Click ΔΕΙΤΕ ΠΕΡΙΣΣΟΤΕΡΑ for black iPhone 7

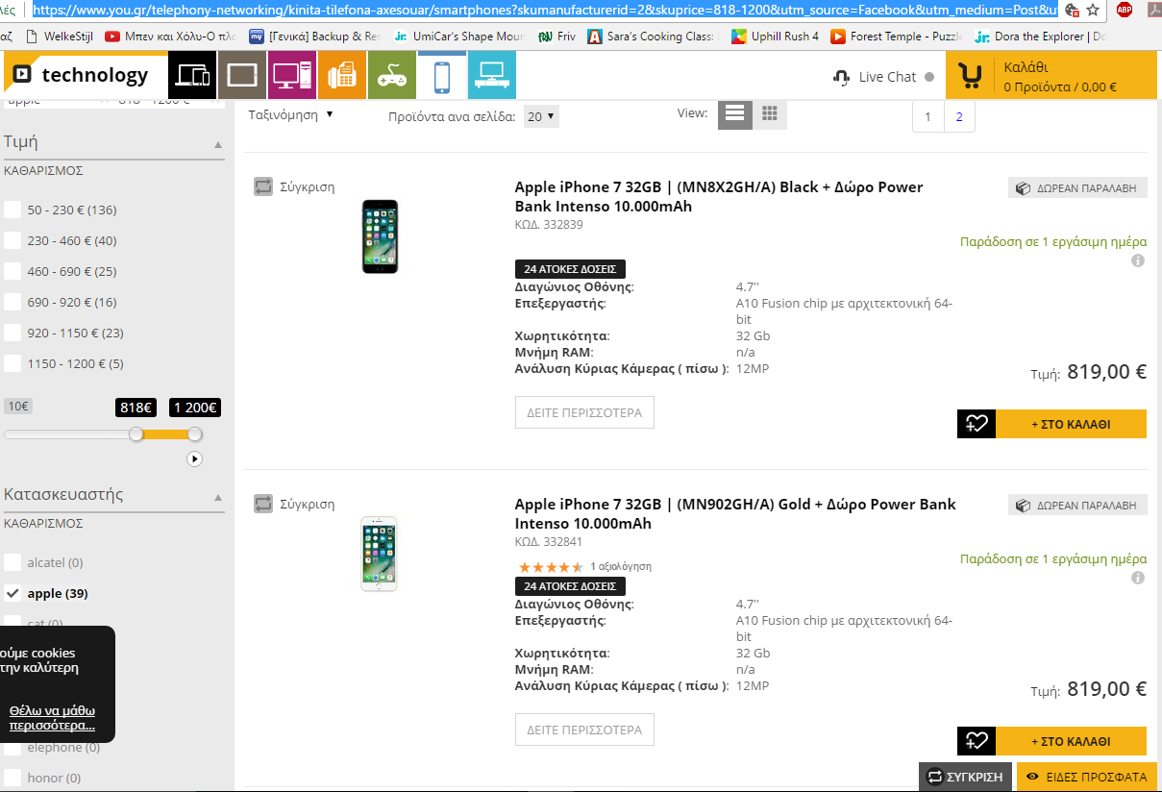(x=584, y=413)
